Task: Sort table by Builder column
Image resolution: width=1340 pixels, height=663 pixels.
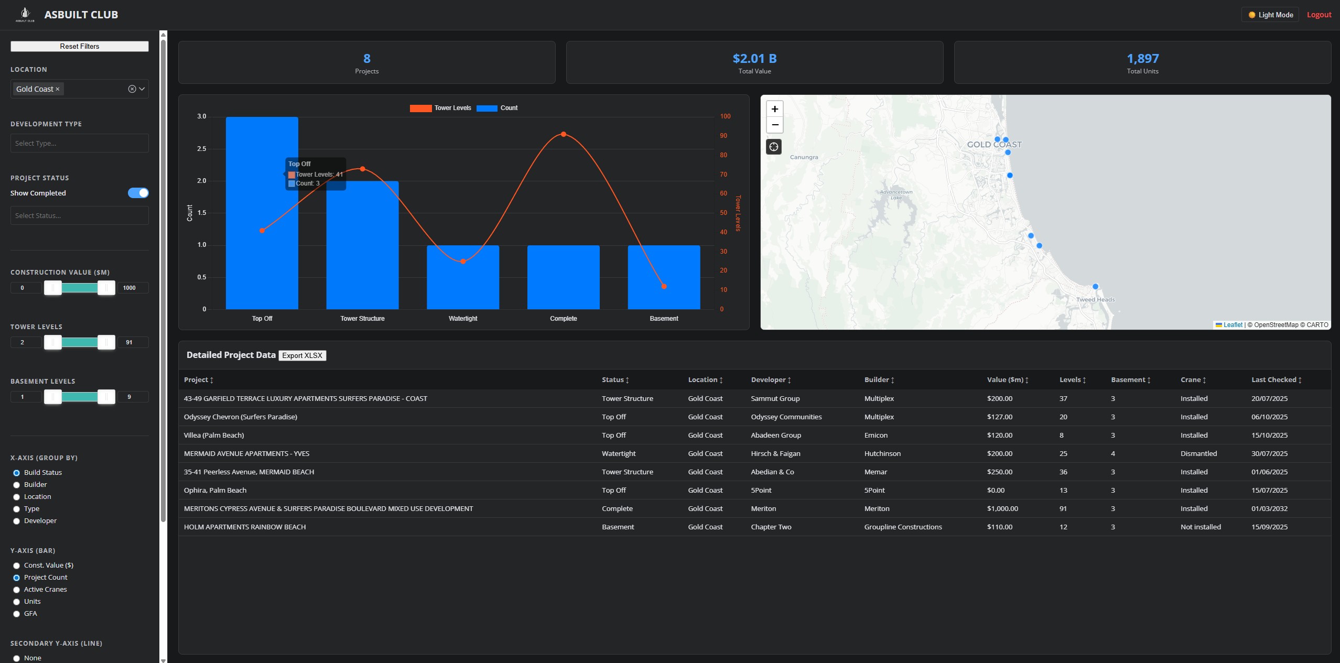Action: (x=880, y=380)
